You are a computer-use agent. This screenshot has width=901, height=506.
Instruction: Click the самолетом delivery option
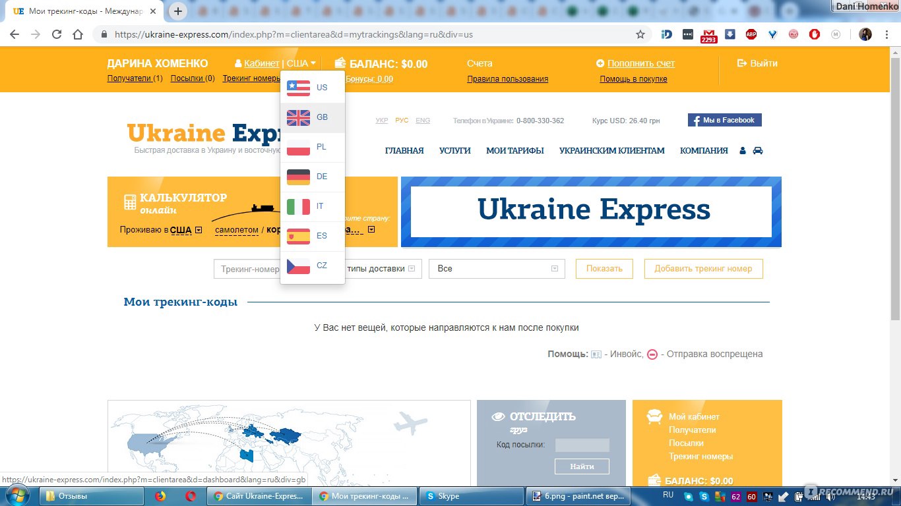coord(237,230)
